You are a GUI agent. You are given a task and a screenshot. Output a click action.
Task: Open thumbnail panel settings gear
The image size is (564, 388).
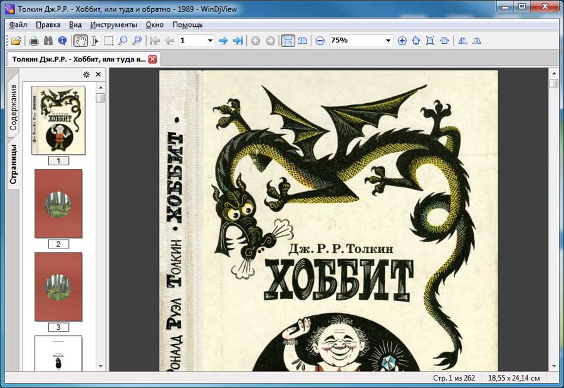86,74
